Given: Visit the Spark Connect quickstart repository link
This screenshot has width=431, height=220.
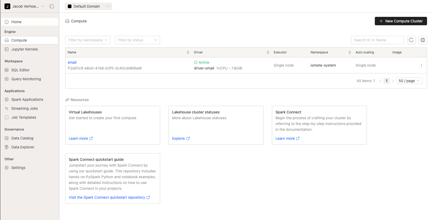Looking at the screenshot, I should [x=107, y=197].
